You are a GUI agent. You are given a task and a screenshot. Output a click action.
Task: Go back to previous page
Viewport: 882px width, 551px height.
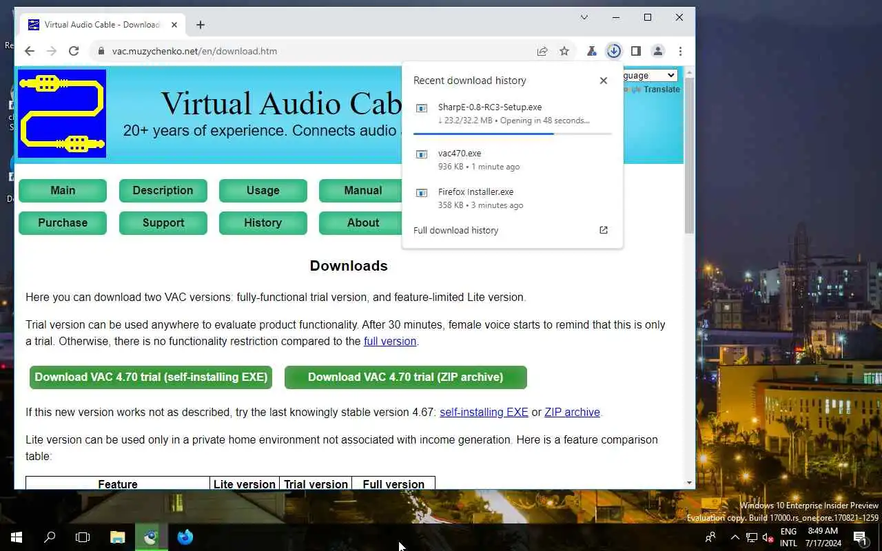click(29, 51)
